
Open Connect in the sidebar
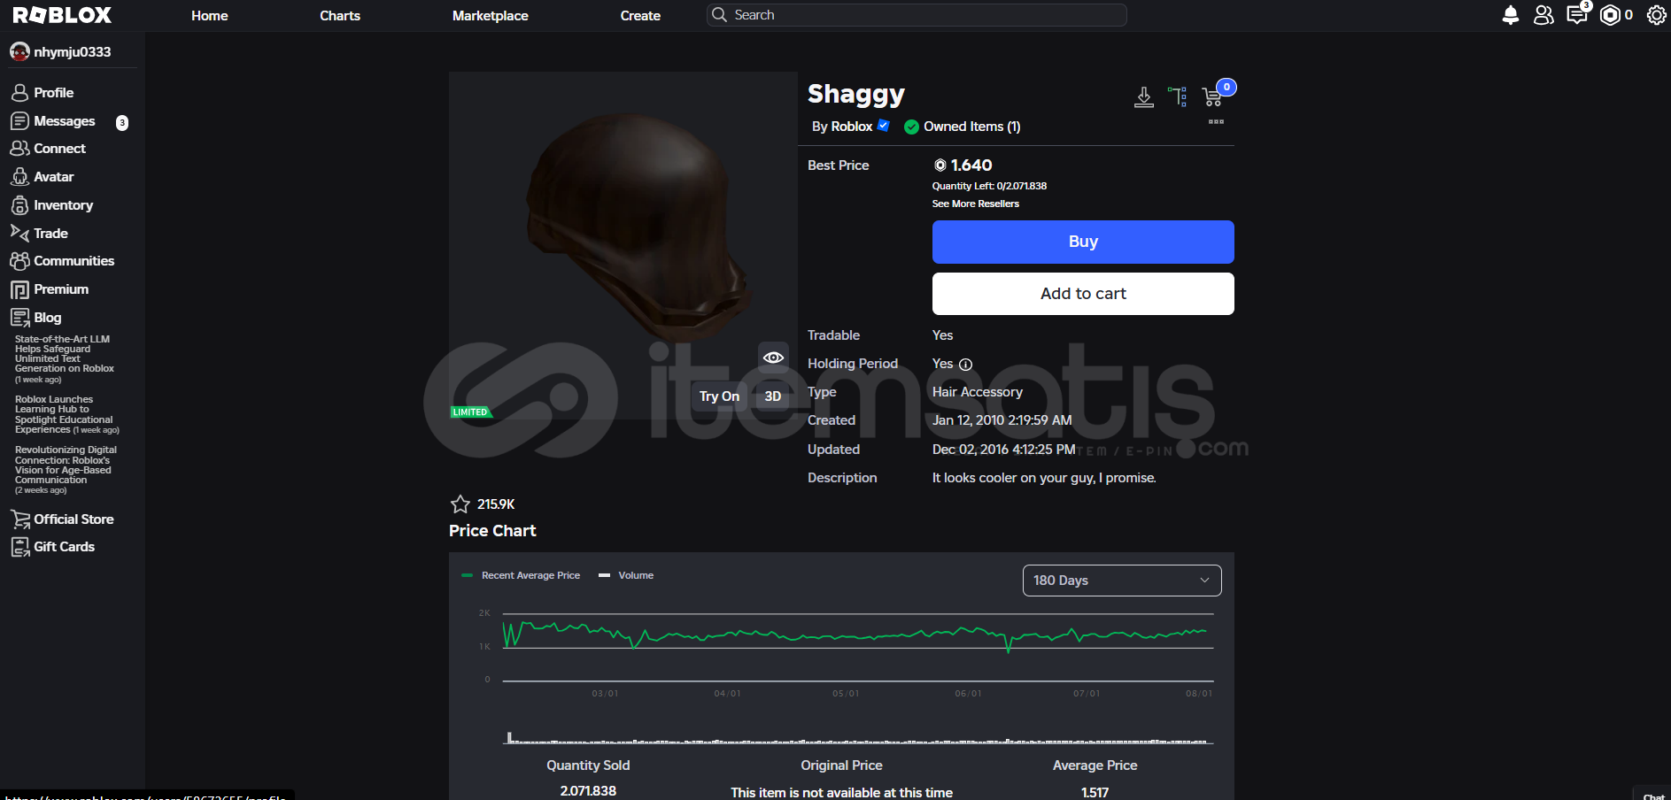(48, 149)
